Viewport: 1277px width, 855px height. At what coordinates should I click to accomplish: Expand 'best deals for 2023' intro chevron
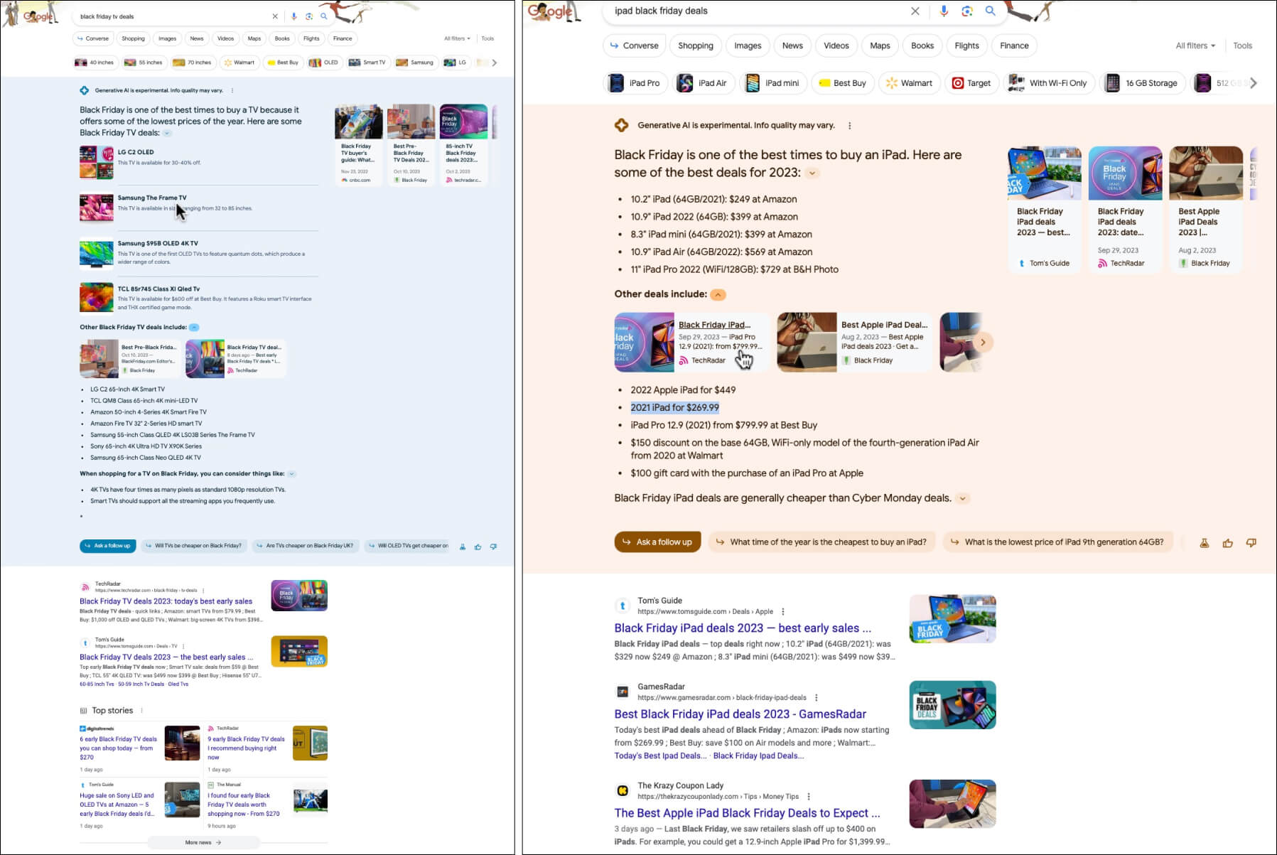(x=812, y=173)
